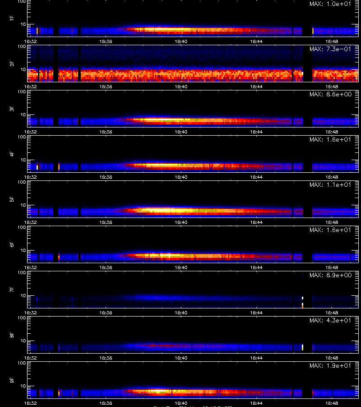The image size is (361, 407).
Task: Select the MAX: 8.6e+00 readout
Action: tap(330, 94)
